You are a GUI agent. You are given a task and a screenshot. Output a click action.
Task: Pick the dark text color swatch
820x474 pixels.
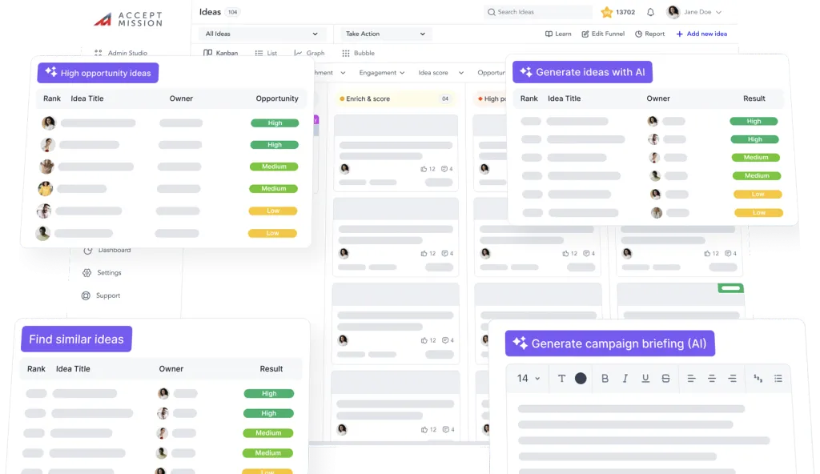click(x=581, y=379)
